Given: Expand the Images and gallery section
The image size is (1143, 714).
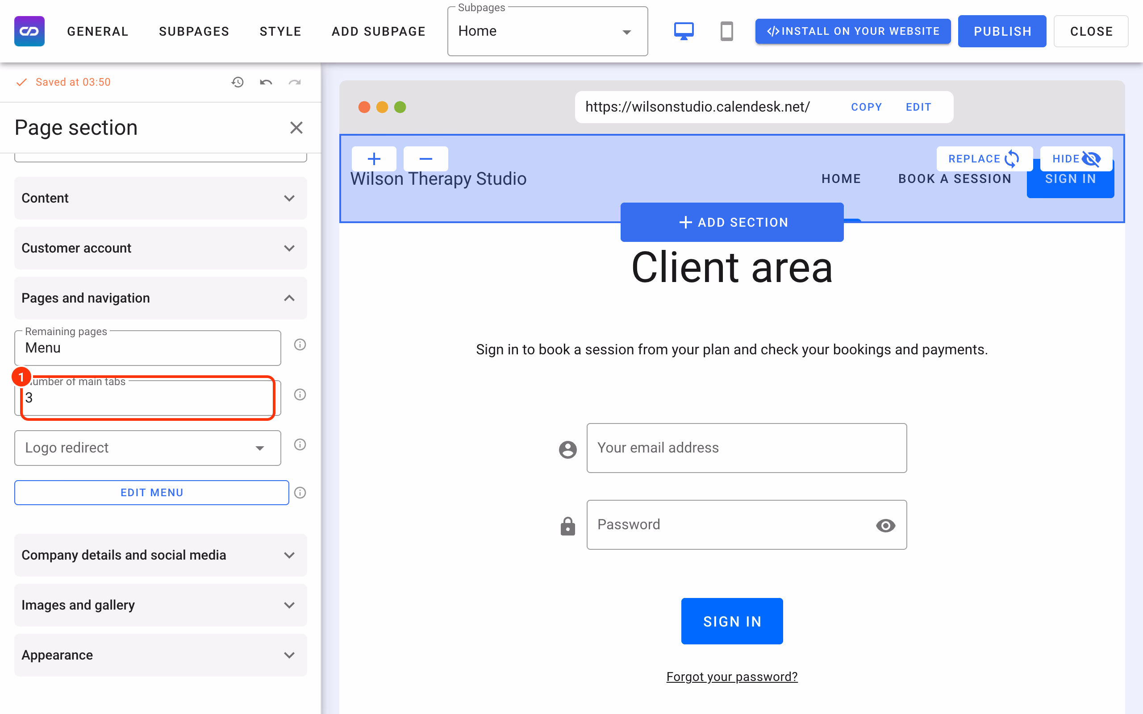Looking at the screenshot, I should (161, 605).
